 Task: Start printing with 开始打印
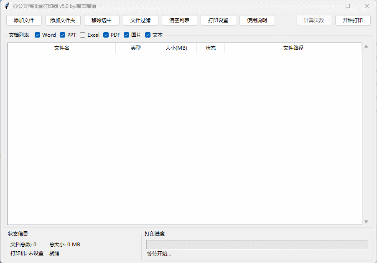353,20
